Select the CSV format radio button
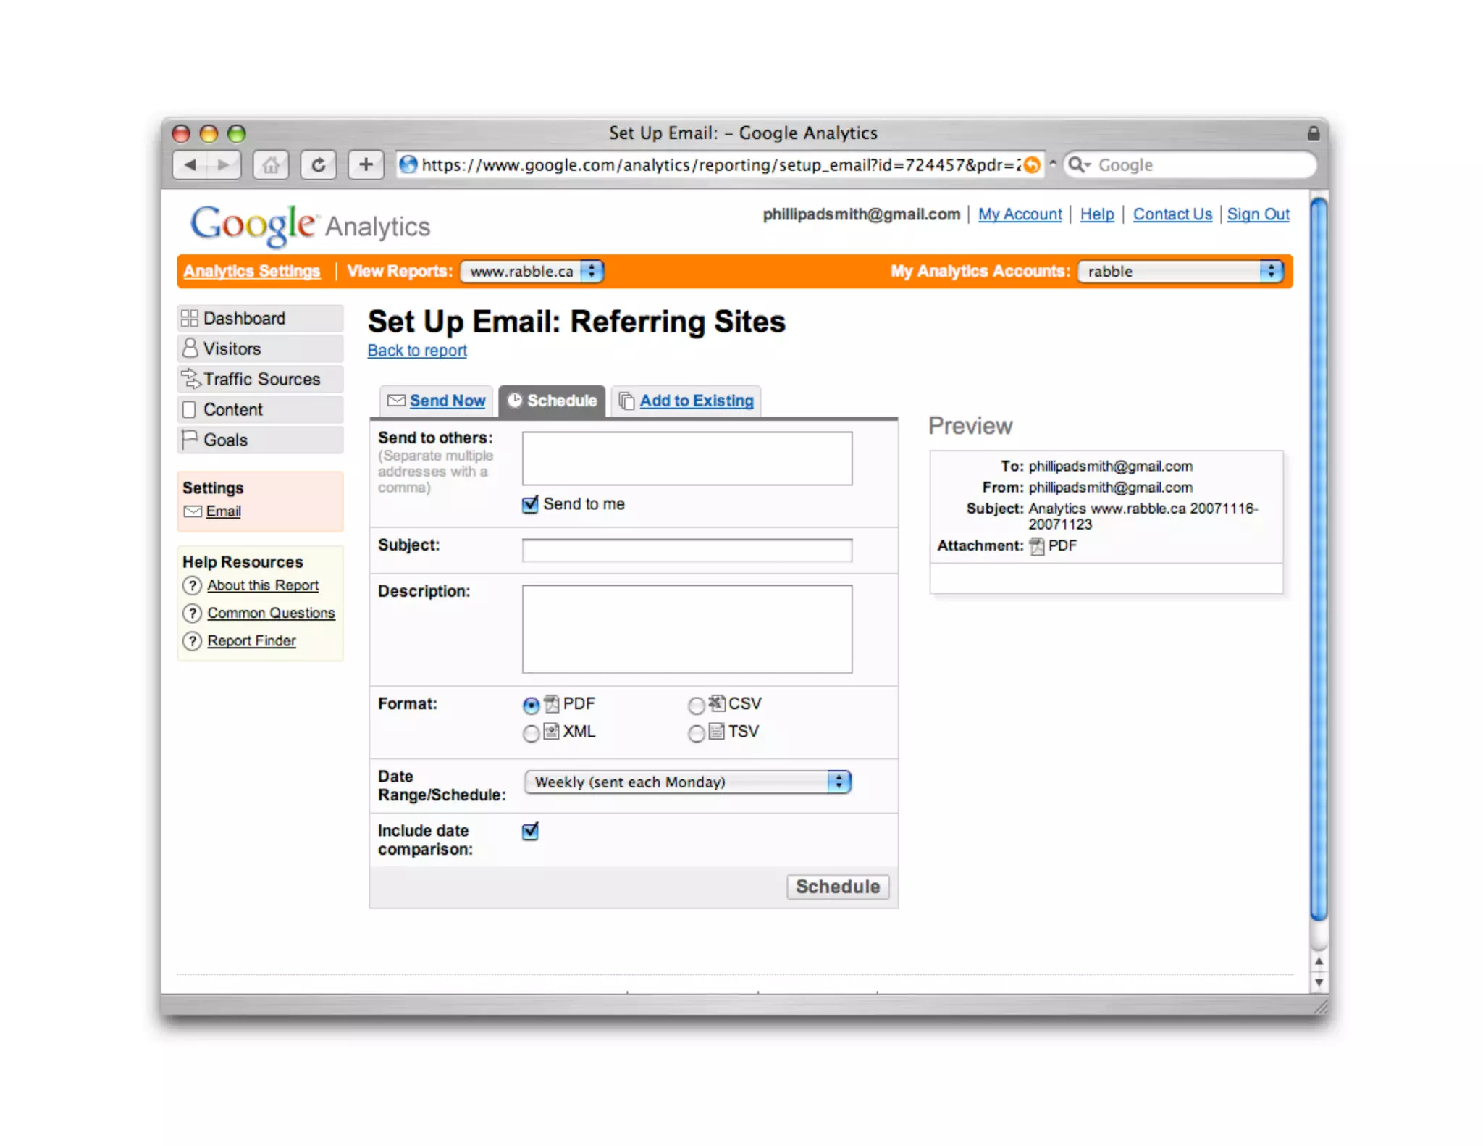The width and height of the screenshot is (1483, 1146). point(696,705)
